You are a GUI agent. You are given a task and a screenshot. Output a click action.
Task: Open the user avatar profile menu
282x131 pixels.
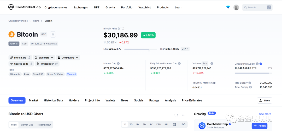click(236, 7)
